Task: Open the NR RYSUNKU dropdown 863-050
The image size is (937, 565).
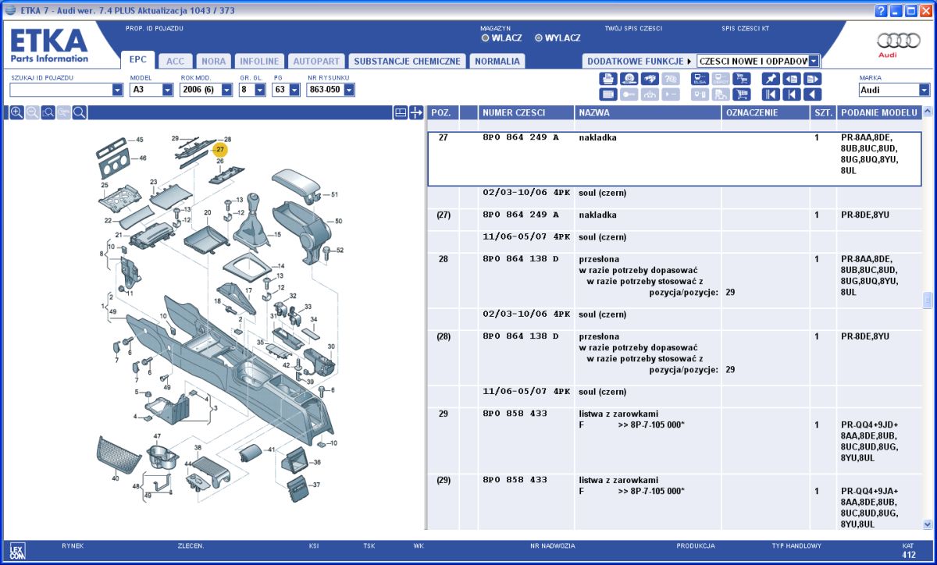Action: [349, 90]
